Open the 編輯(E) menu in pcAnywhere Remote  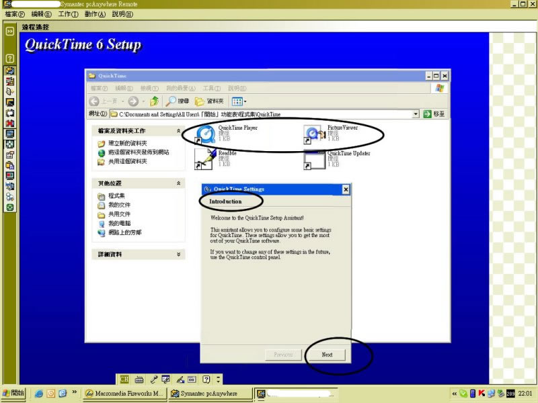point(41,14)
